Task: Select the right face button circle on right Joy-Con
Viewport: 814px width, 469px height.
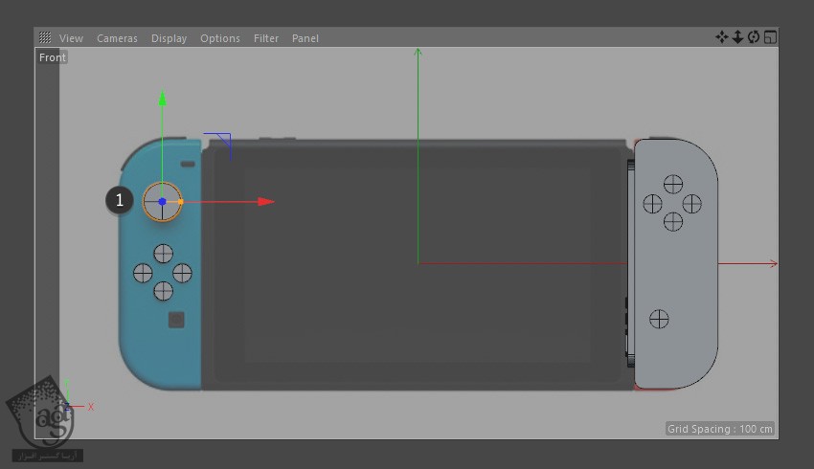Action: [x=692, y=204]
